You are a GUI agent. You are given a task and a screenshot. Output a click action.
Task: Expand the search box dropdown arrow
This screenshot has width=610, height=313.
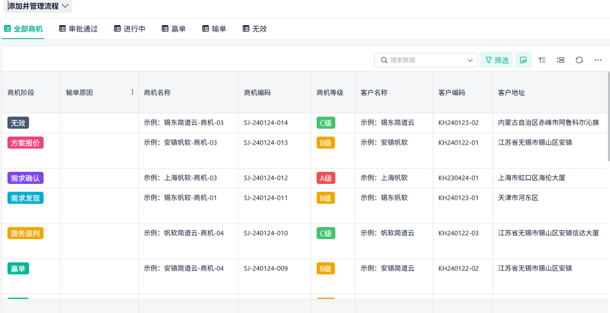click(470, 60)
